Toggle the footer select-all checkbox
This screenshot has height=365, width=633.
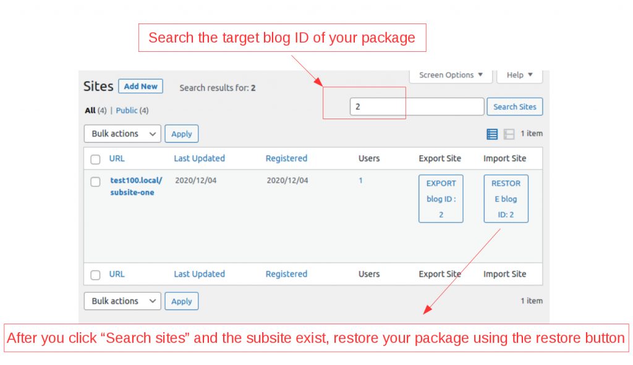pyautogui.click(x=95, y=275)
